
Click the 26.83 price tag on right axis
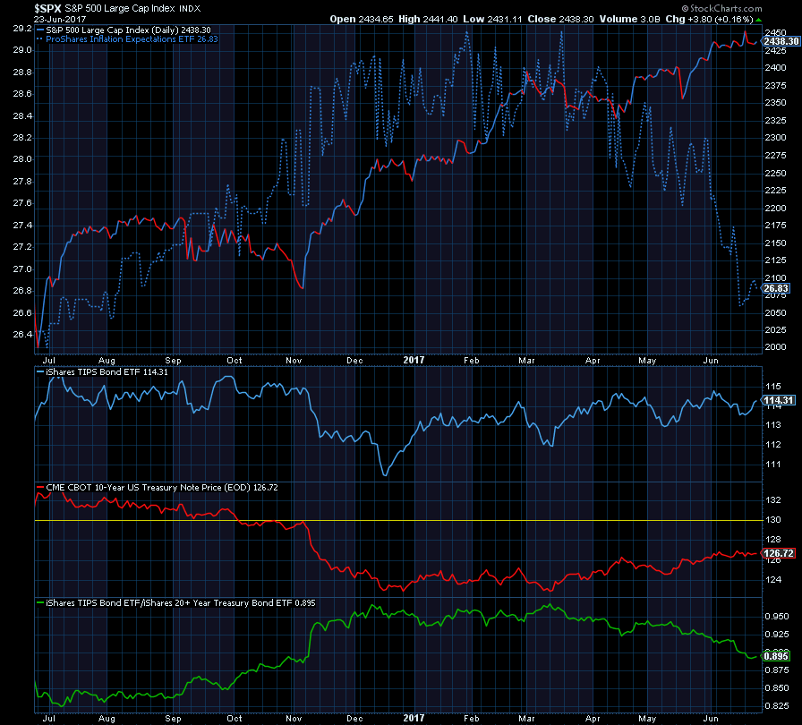(x=776, y=288)
